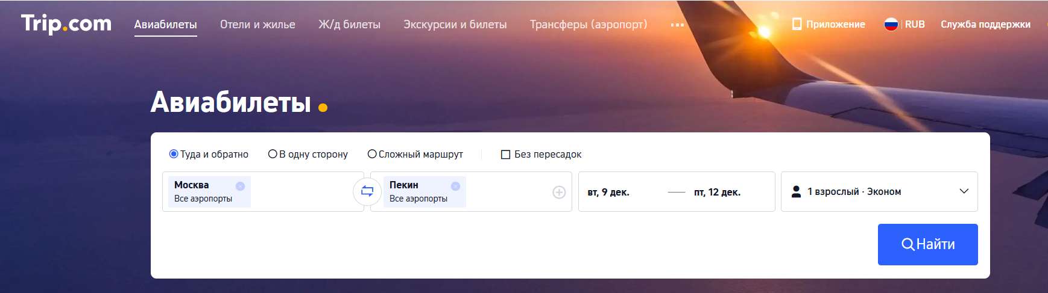Clear Москва departure city with x icon
Screen dimensions: 1048x293
[x=240, y=186]
